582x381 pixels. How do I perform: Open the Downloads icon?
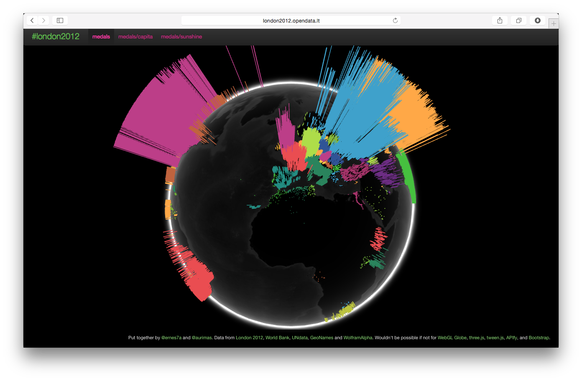(538, 20)
